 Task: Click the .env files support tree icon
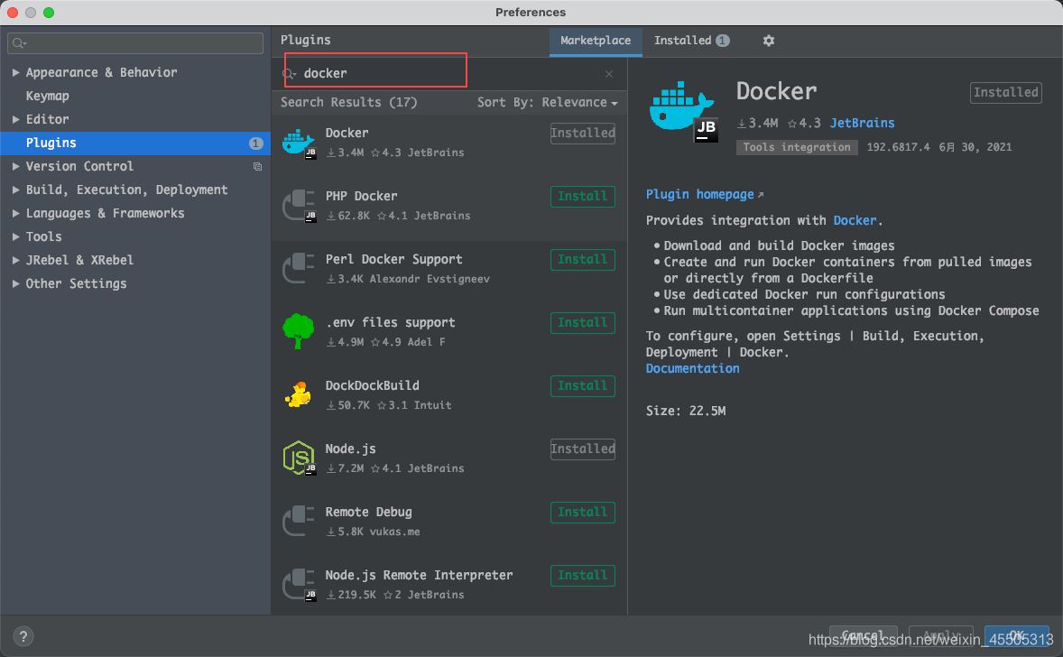(298, 331)
